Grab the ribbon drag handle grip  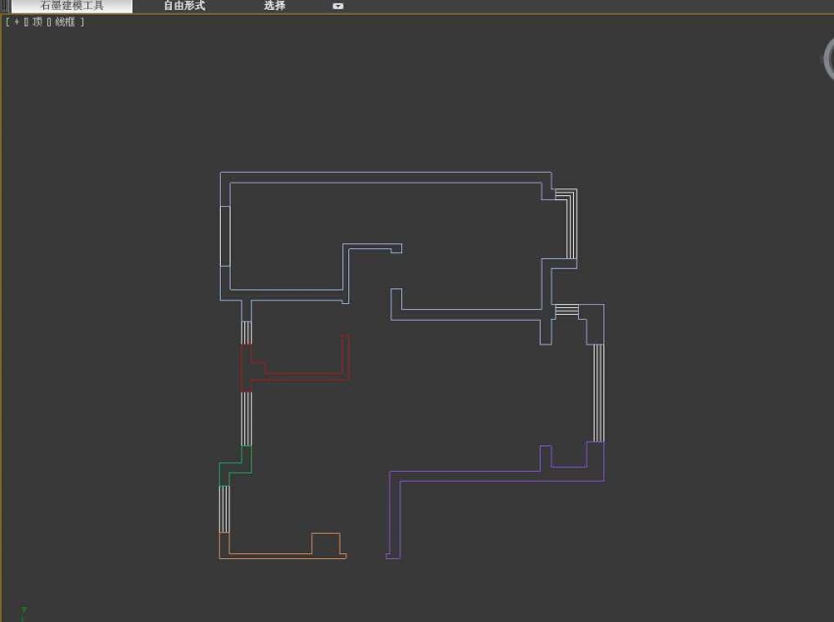pyautogui.click(x=5, y=6)
